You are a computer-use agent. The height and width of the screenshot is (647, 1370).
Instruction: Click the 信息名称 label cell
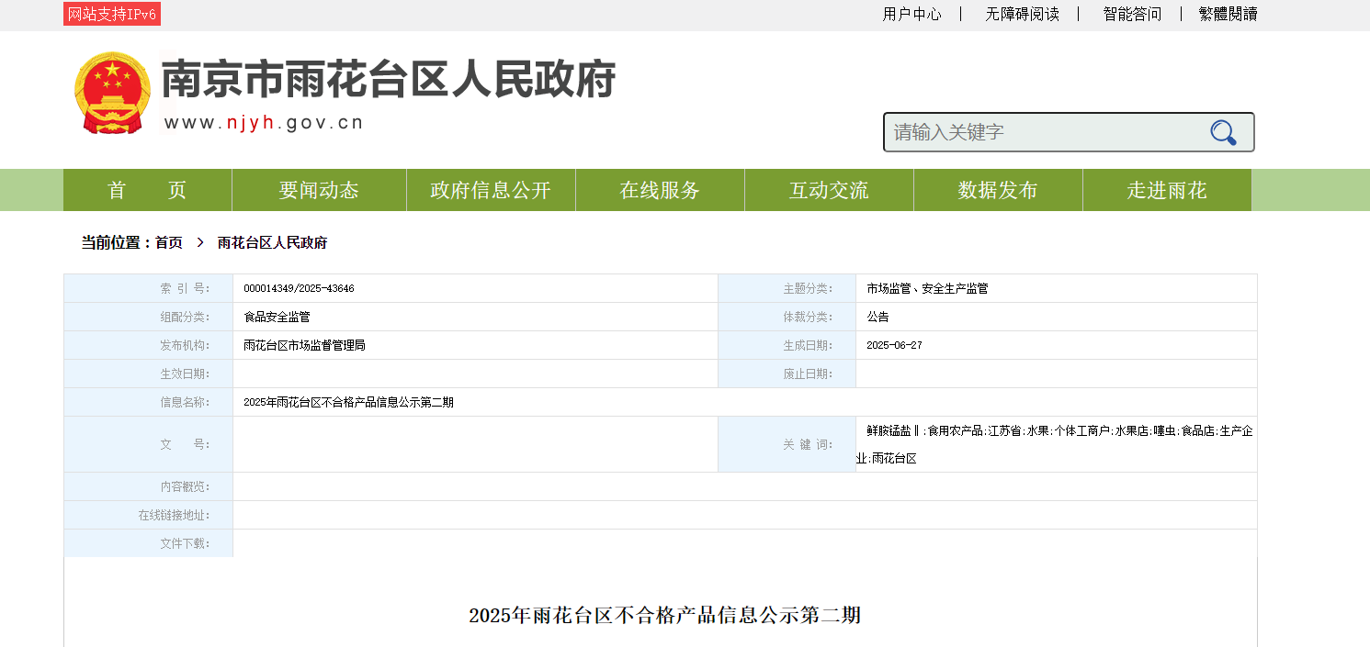148,402
